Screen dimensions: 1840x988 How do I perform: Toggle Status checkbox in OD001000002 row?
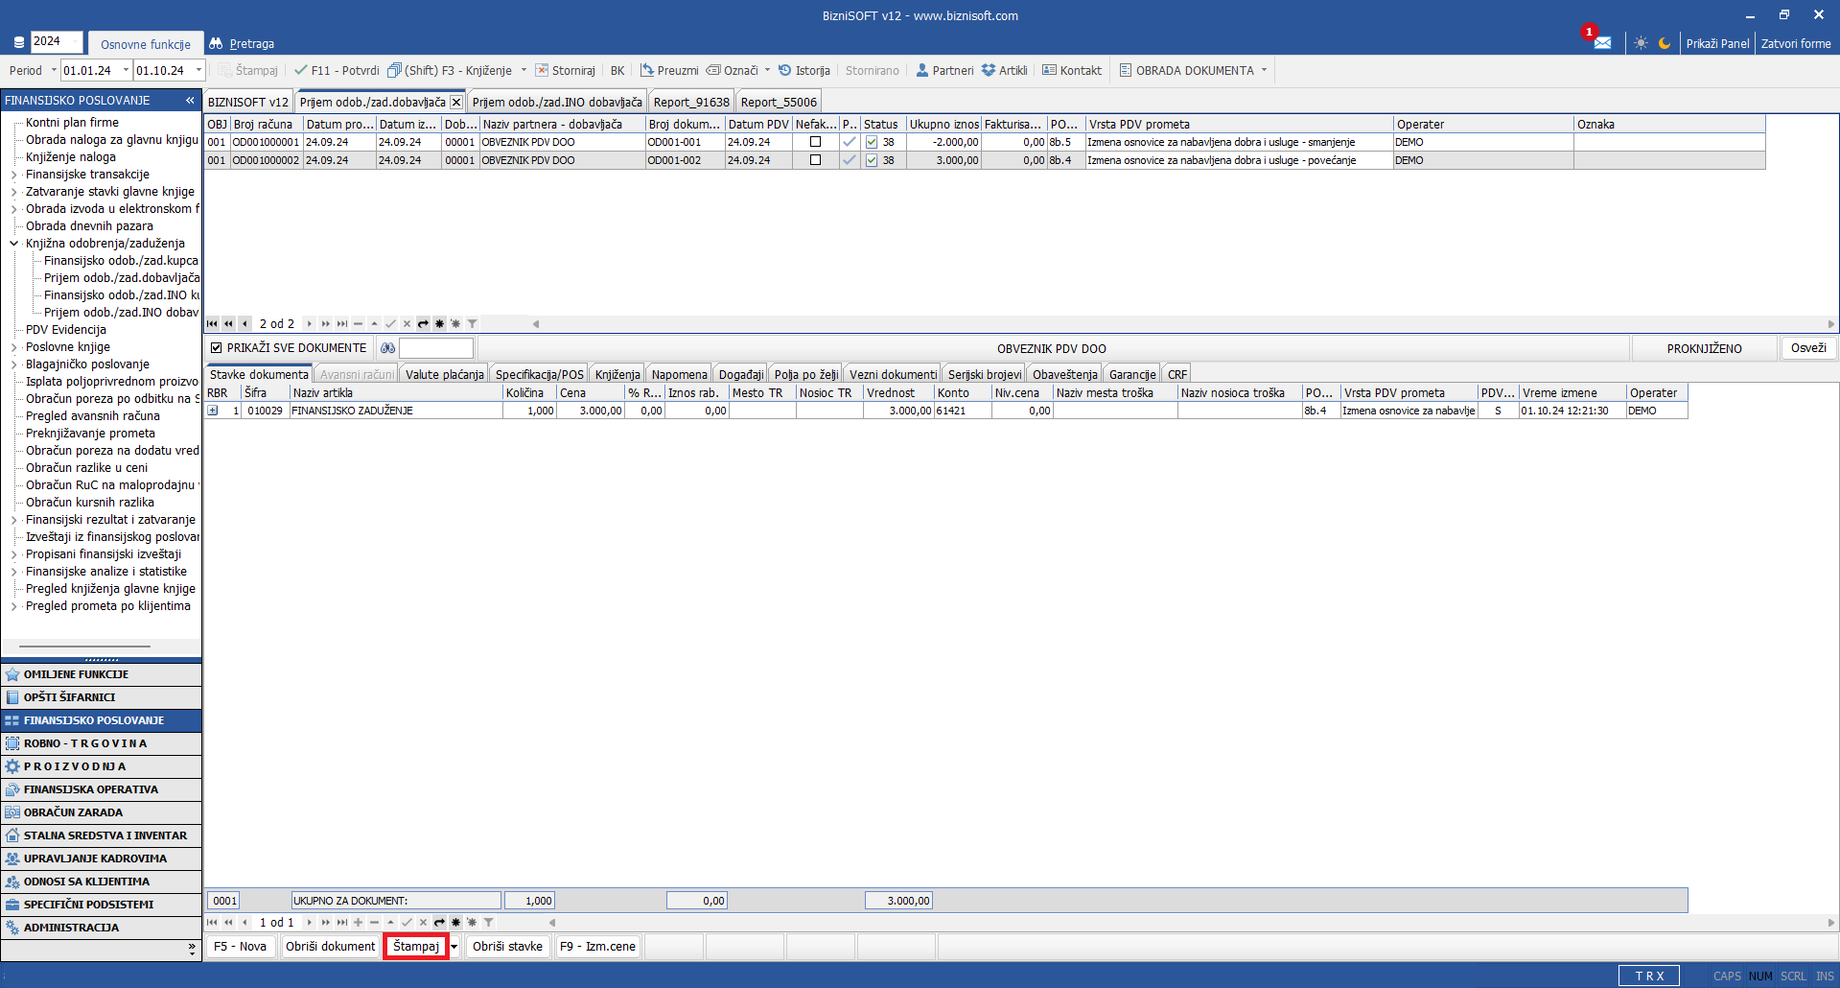tap(872, 161)
